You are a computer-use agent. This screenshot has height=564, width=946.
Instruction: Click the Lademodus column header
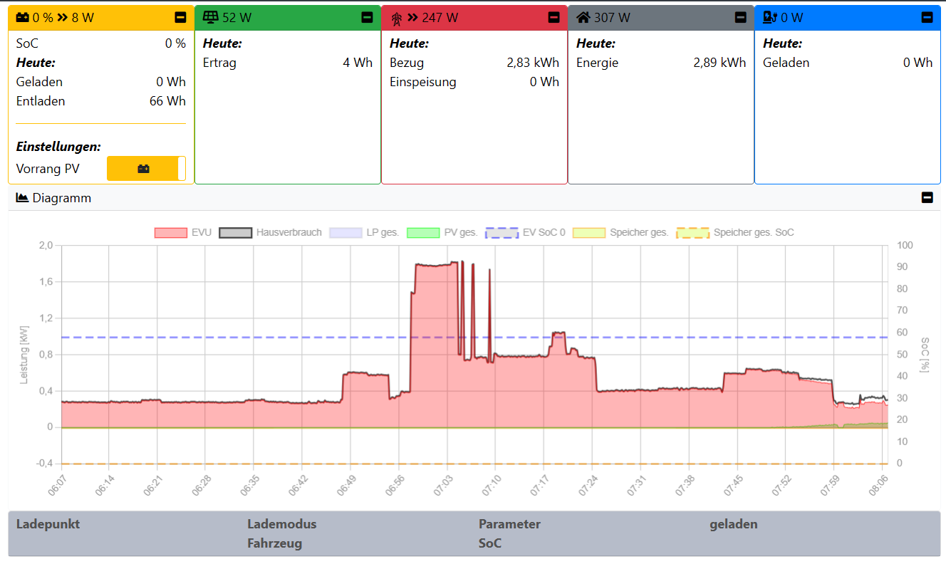[x=281, y=524]
